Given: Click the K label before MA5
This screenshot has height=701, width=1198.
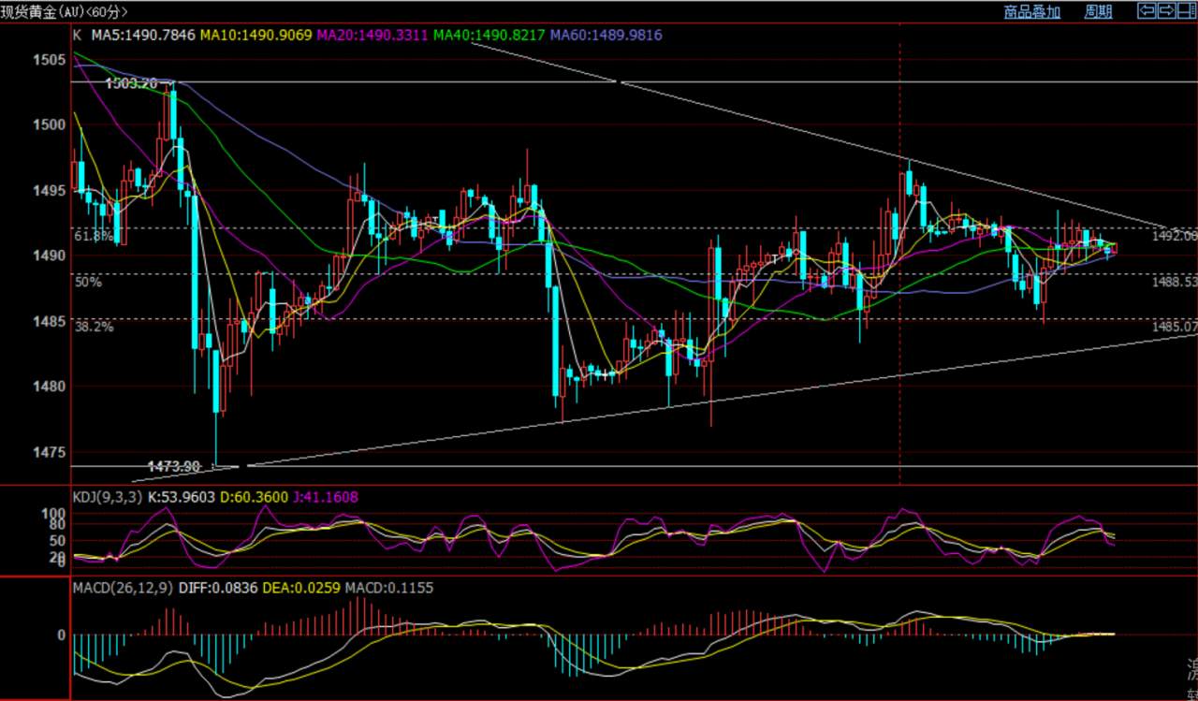Looking at the screenshot, I should 78,36.
